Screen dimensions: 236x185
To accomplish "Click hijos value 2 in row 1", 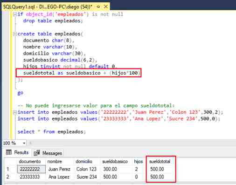I will point(136,169).
